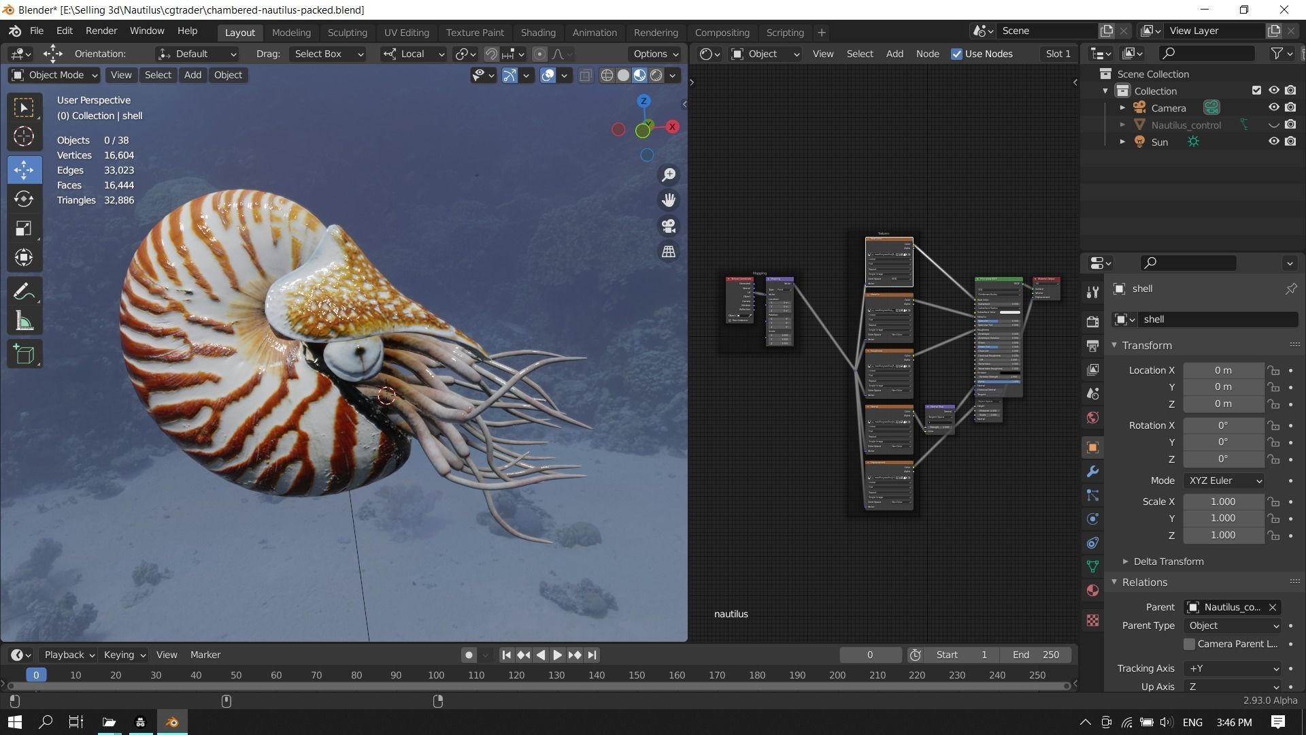Open the Material properties tab
Image resolution: width=1306 pixels, height=735 pixels.
(x=1092, y=590)
